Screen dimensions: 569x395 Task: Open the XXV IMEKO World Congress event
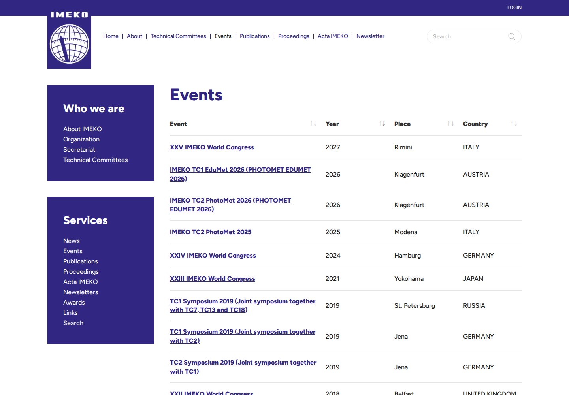pyautogui.click(x=212, y=147)
